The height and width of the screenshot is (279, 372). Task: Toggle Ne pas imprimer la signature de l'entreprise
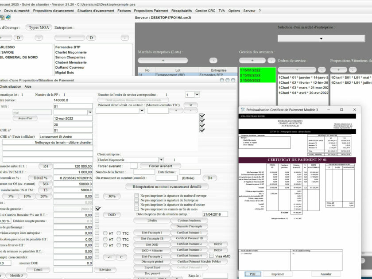click(x=136, y=200)
